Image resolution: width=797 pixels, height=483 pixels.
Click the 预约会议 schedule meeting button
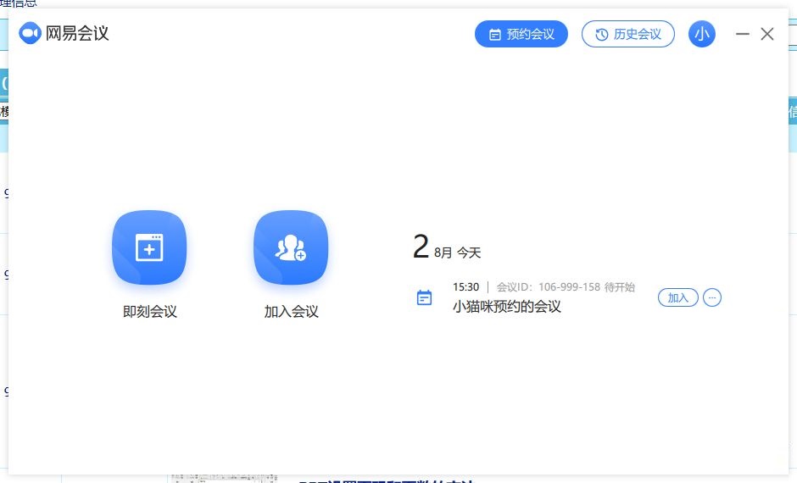pyautogui.click(x=521, y=34)
